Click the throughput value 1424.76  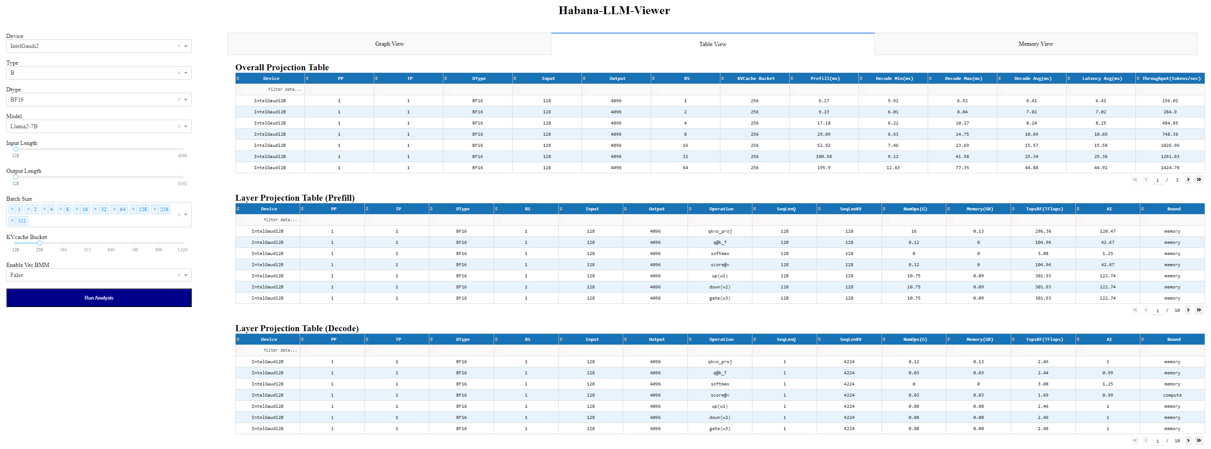pos(1170,168)
